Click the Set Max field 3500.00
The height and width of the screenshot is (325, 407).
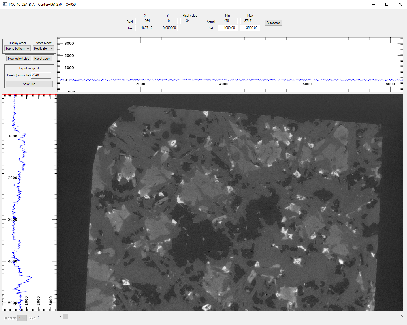click(x=250, y=28)
